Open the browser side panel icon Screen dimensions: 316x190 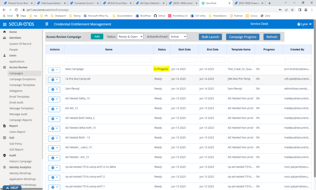point(300,10)
